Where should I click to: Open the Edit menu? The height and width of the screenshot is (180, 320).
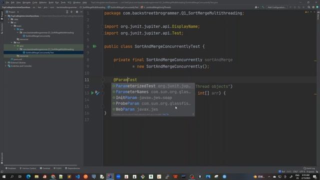[x=12, y=2]
